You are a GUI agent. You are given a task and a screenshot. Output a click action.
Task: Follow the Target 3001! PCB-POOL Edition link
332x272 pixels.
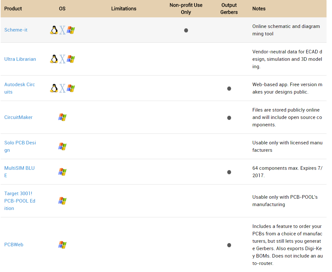click(20, 201)
